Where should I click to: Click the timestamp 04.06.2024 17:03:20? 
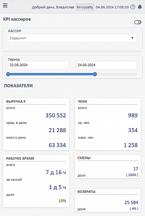click(x=112, y=7)
